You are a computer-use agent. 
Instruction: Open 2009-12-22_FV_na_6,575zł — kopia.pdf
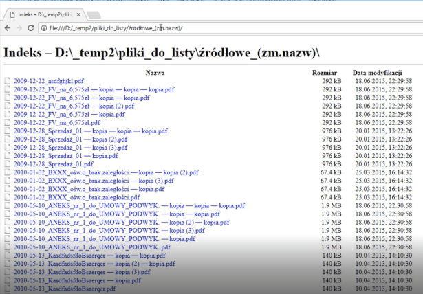point(69,114)
